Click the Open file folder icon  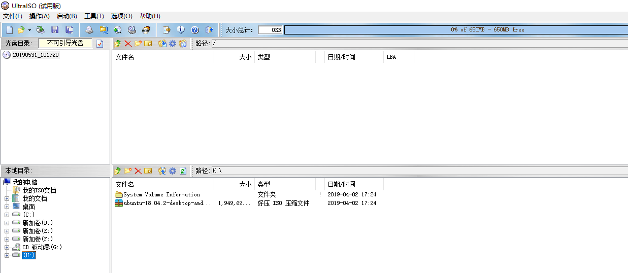21,30
